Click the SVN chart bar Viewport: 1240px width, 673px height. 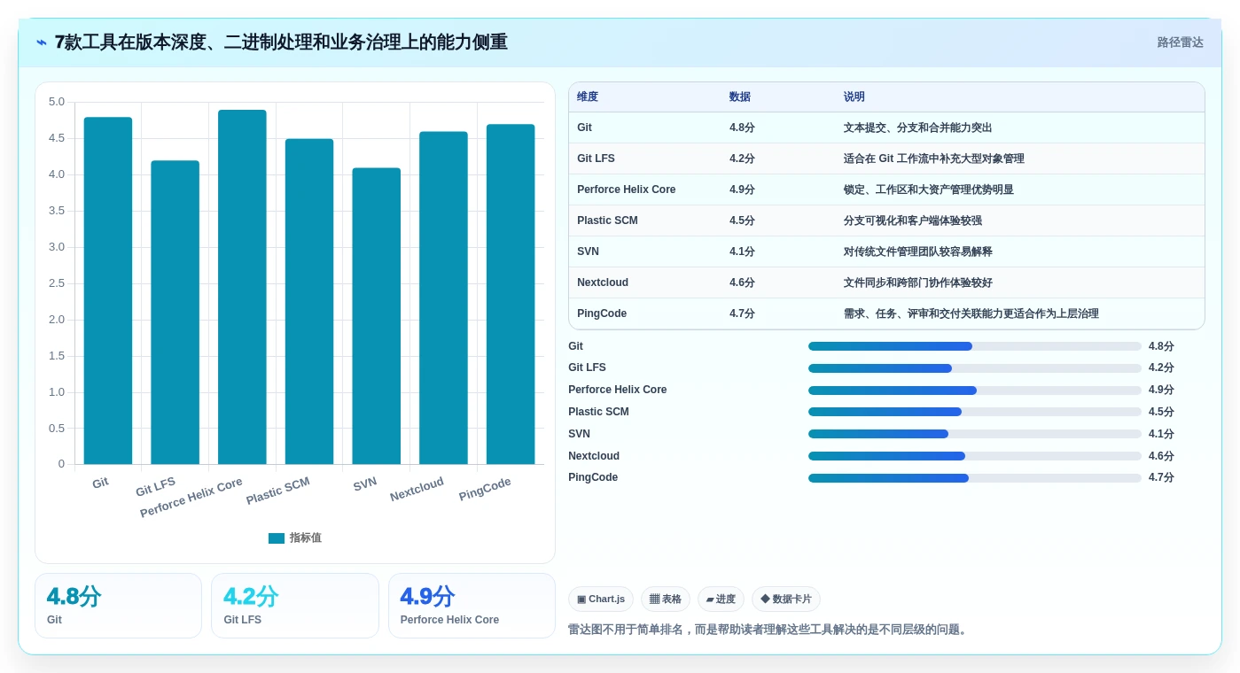[377, 316]
